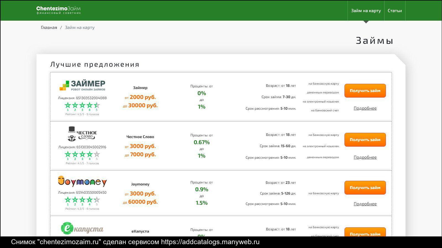The image size is (442, 248).
Task: Click the Займ на карту breadcrumb text
Action: pyautogui.click(x=80, y=27)
